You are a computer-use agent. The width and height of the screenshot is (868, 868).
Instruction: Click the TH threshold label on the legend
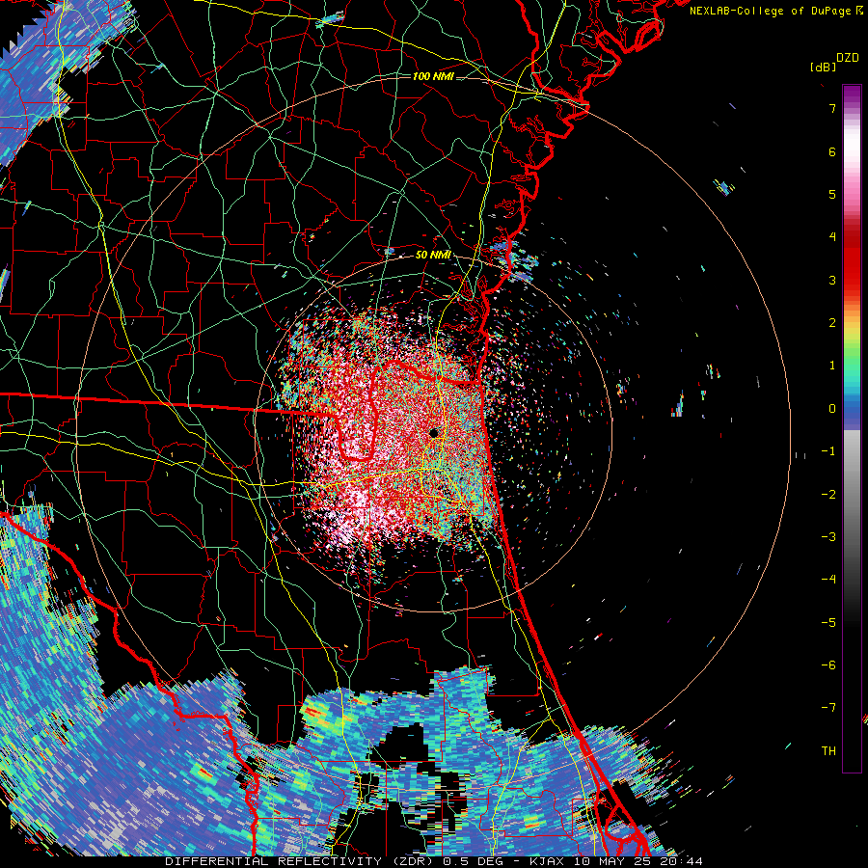coord(828,751)
